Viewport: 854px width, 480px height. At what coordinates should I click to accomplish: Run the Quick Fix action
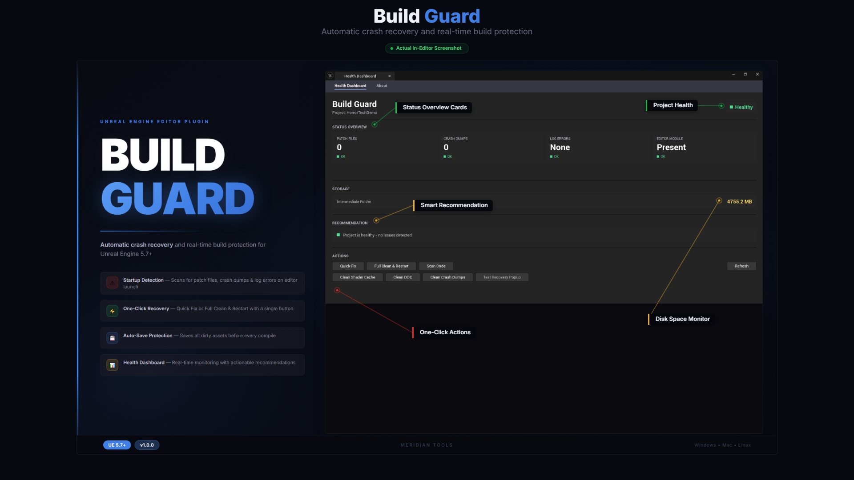(x=348, y=266)
